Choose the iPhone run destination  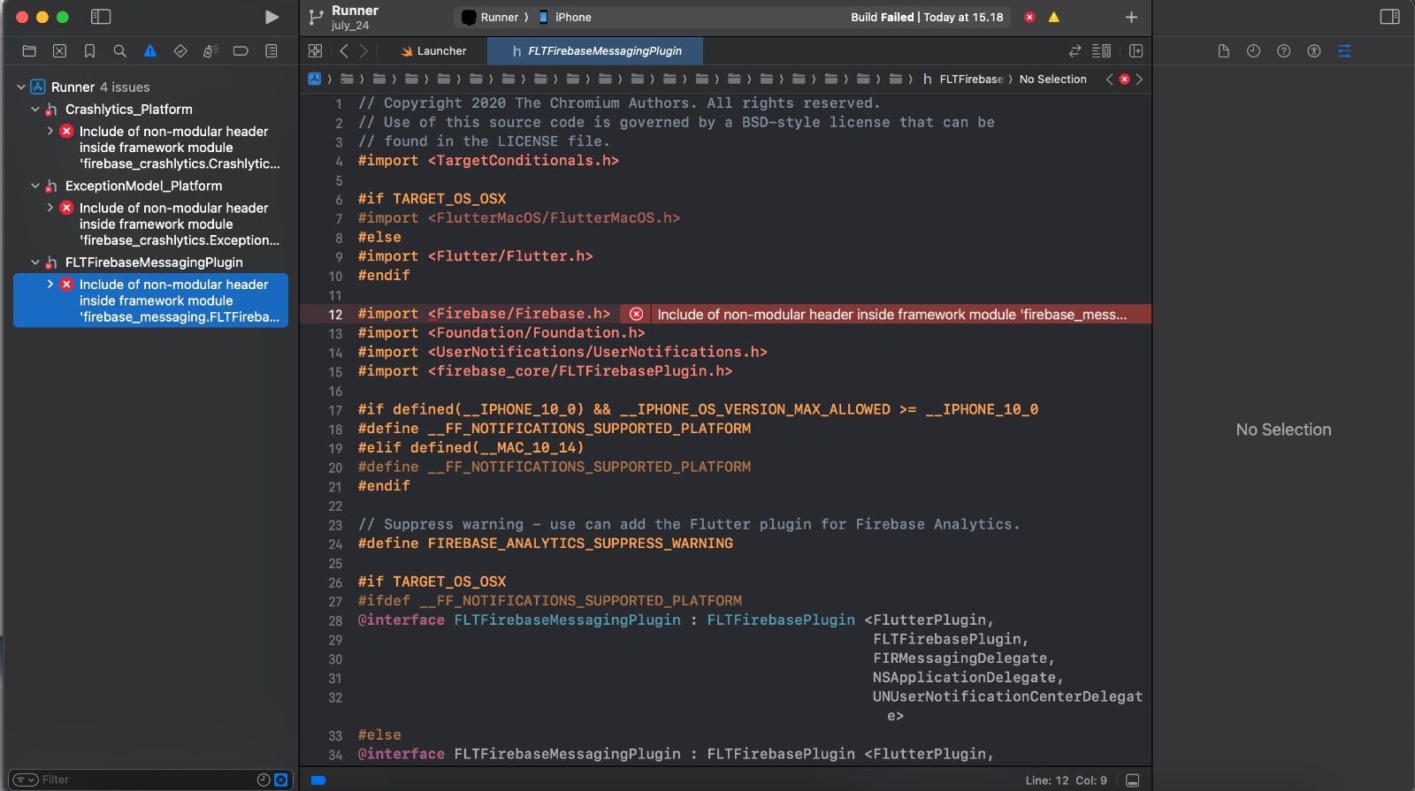click(565, 17)
